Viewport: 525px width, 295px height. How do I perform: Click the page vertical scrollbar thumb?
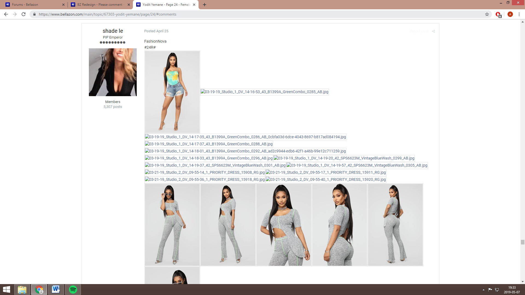[x=523, y=242]
